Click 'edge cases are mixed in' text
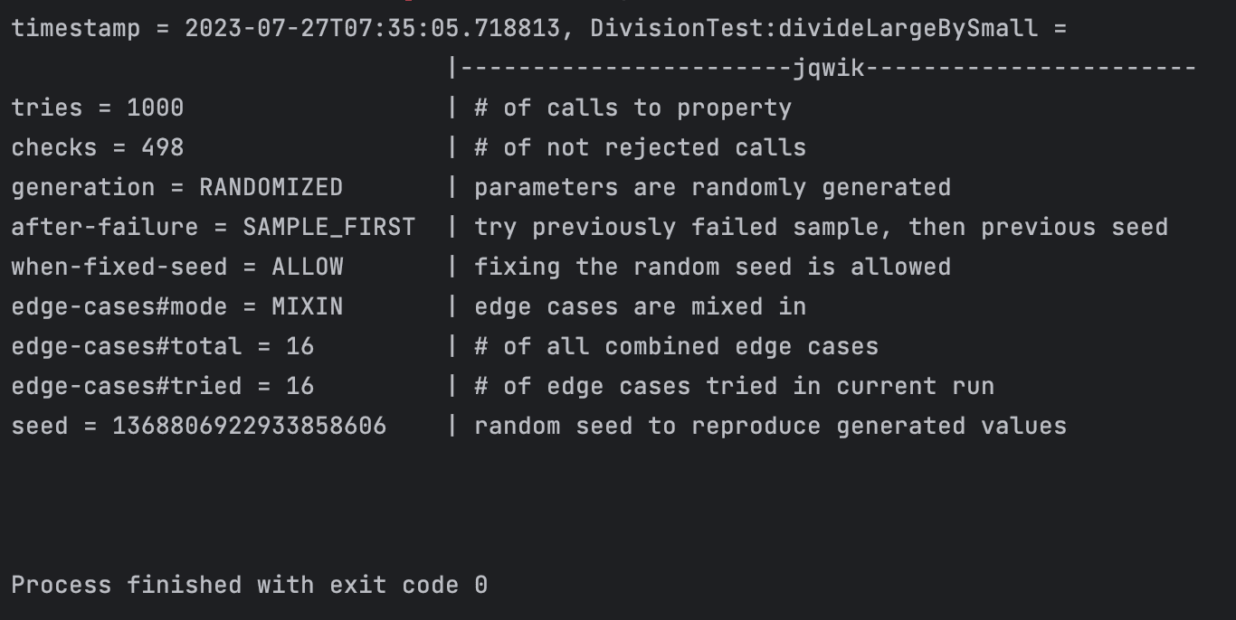 [x=641, y=306]
